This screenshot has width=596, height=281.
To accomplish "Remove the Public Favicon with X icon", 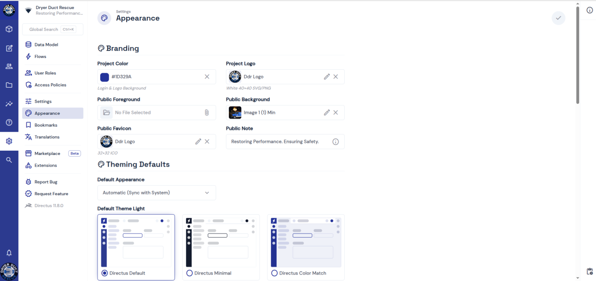I will 207,142.
